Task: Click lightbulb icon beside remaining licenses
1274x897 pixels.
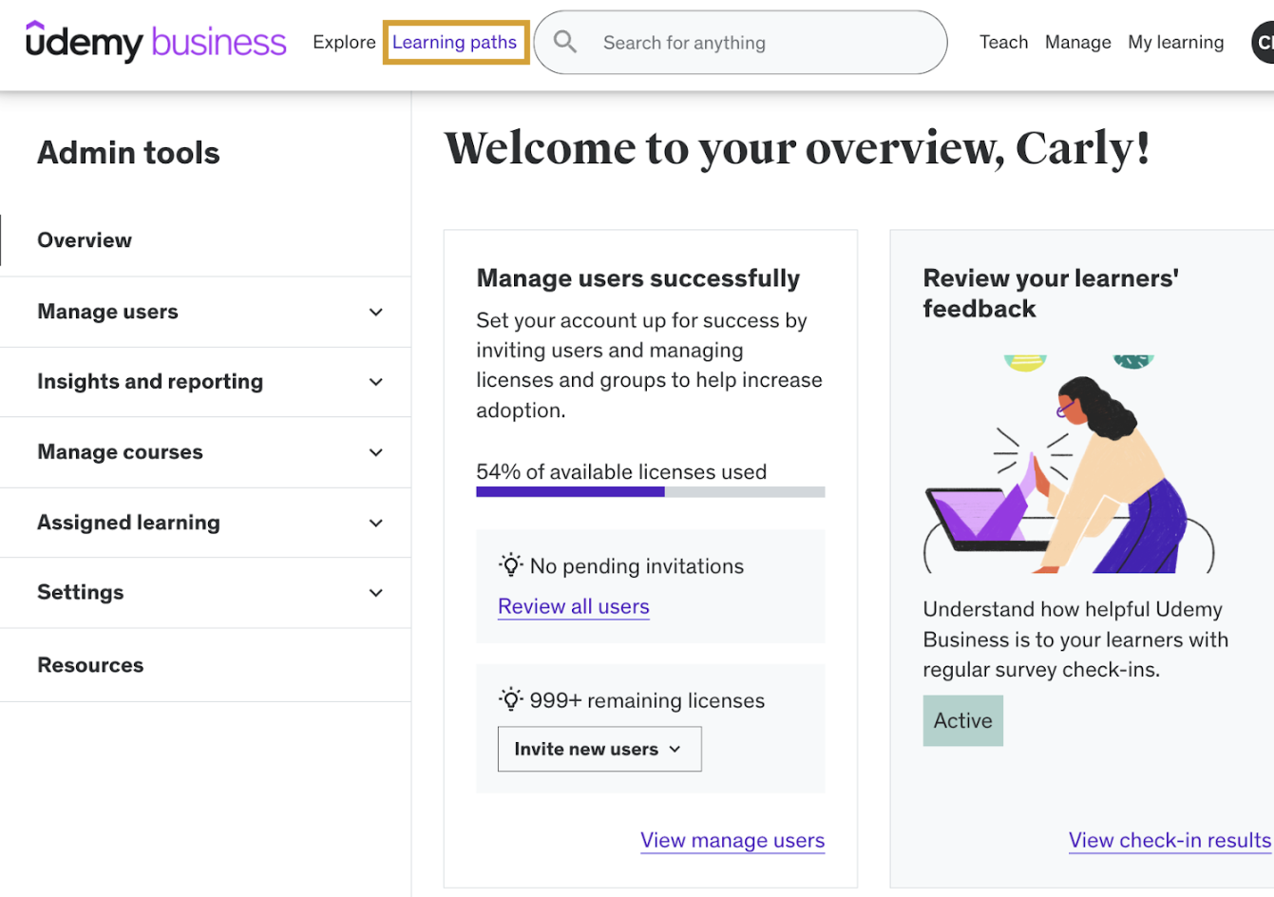Action: point(511,700)
